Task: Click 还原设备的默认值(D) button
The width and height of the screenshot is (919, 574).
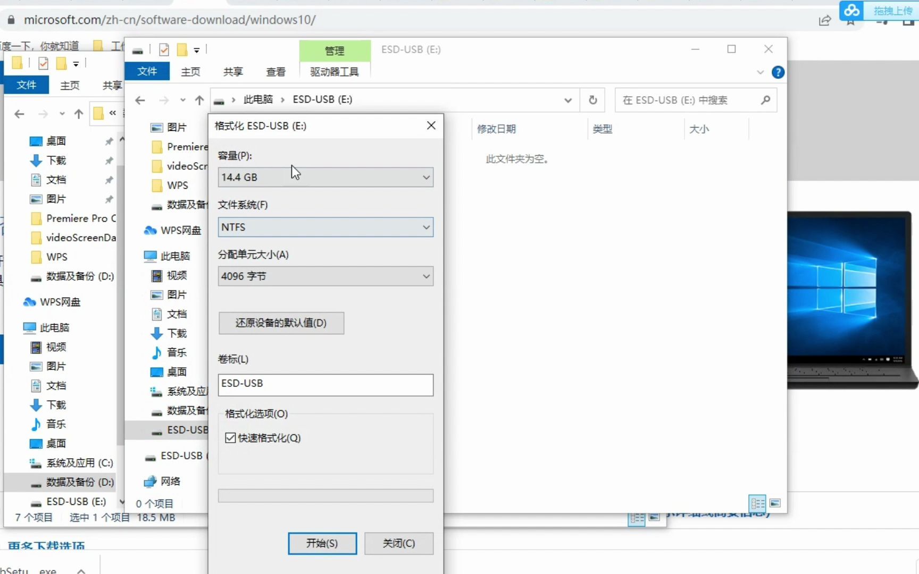Action: click(x=281, y=323)
